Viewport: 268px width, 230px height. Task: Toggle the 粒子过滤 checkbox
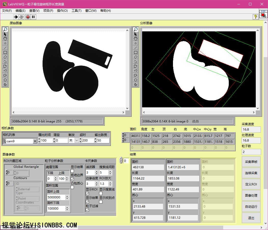pyautogui.click(x=87, y=210)
